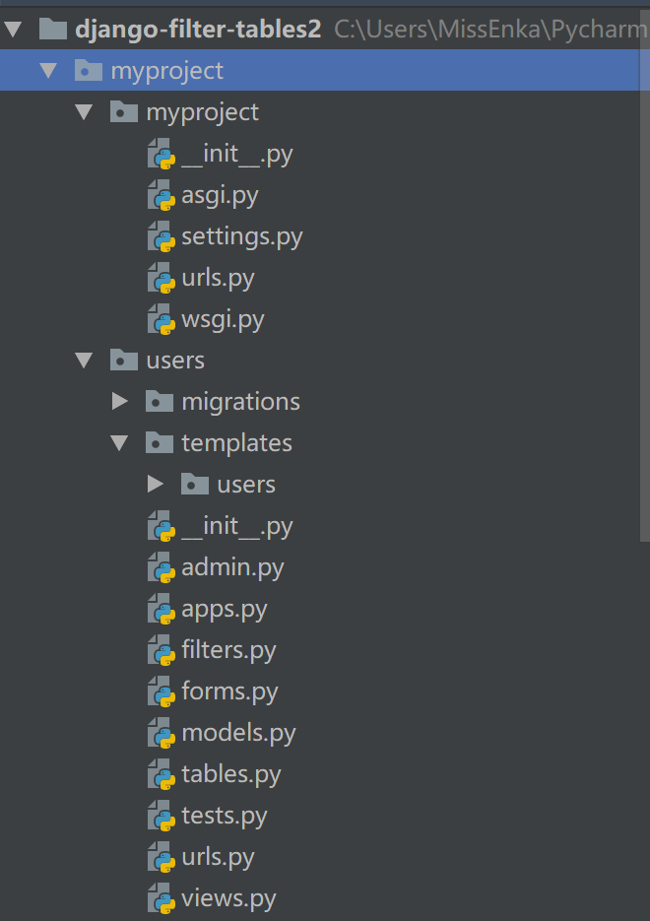This screenshot has width=650, height=921.
Task: Select the tables.py file name
Action: [231, 775]
